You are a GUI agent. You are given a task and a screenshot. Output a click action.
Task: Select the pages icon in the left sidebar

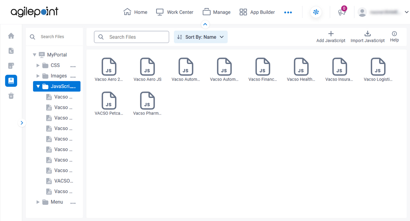click(x=11, y=51)
